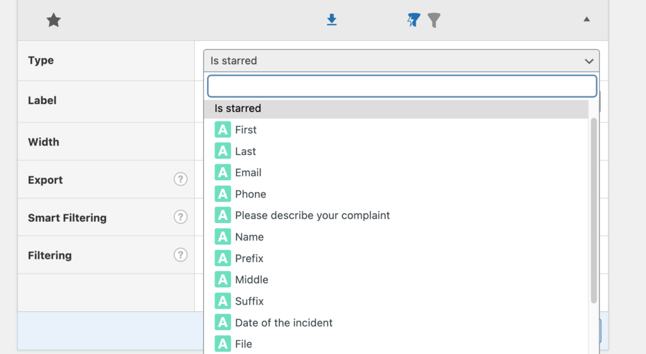The image size is (646, 354).
Task: Click the blue smart filtering funnel icon
Action: pos(414,20)
